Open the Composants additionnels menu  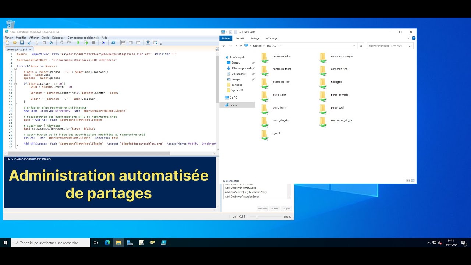(83, 38)
